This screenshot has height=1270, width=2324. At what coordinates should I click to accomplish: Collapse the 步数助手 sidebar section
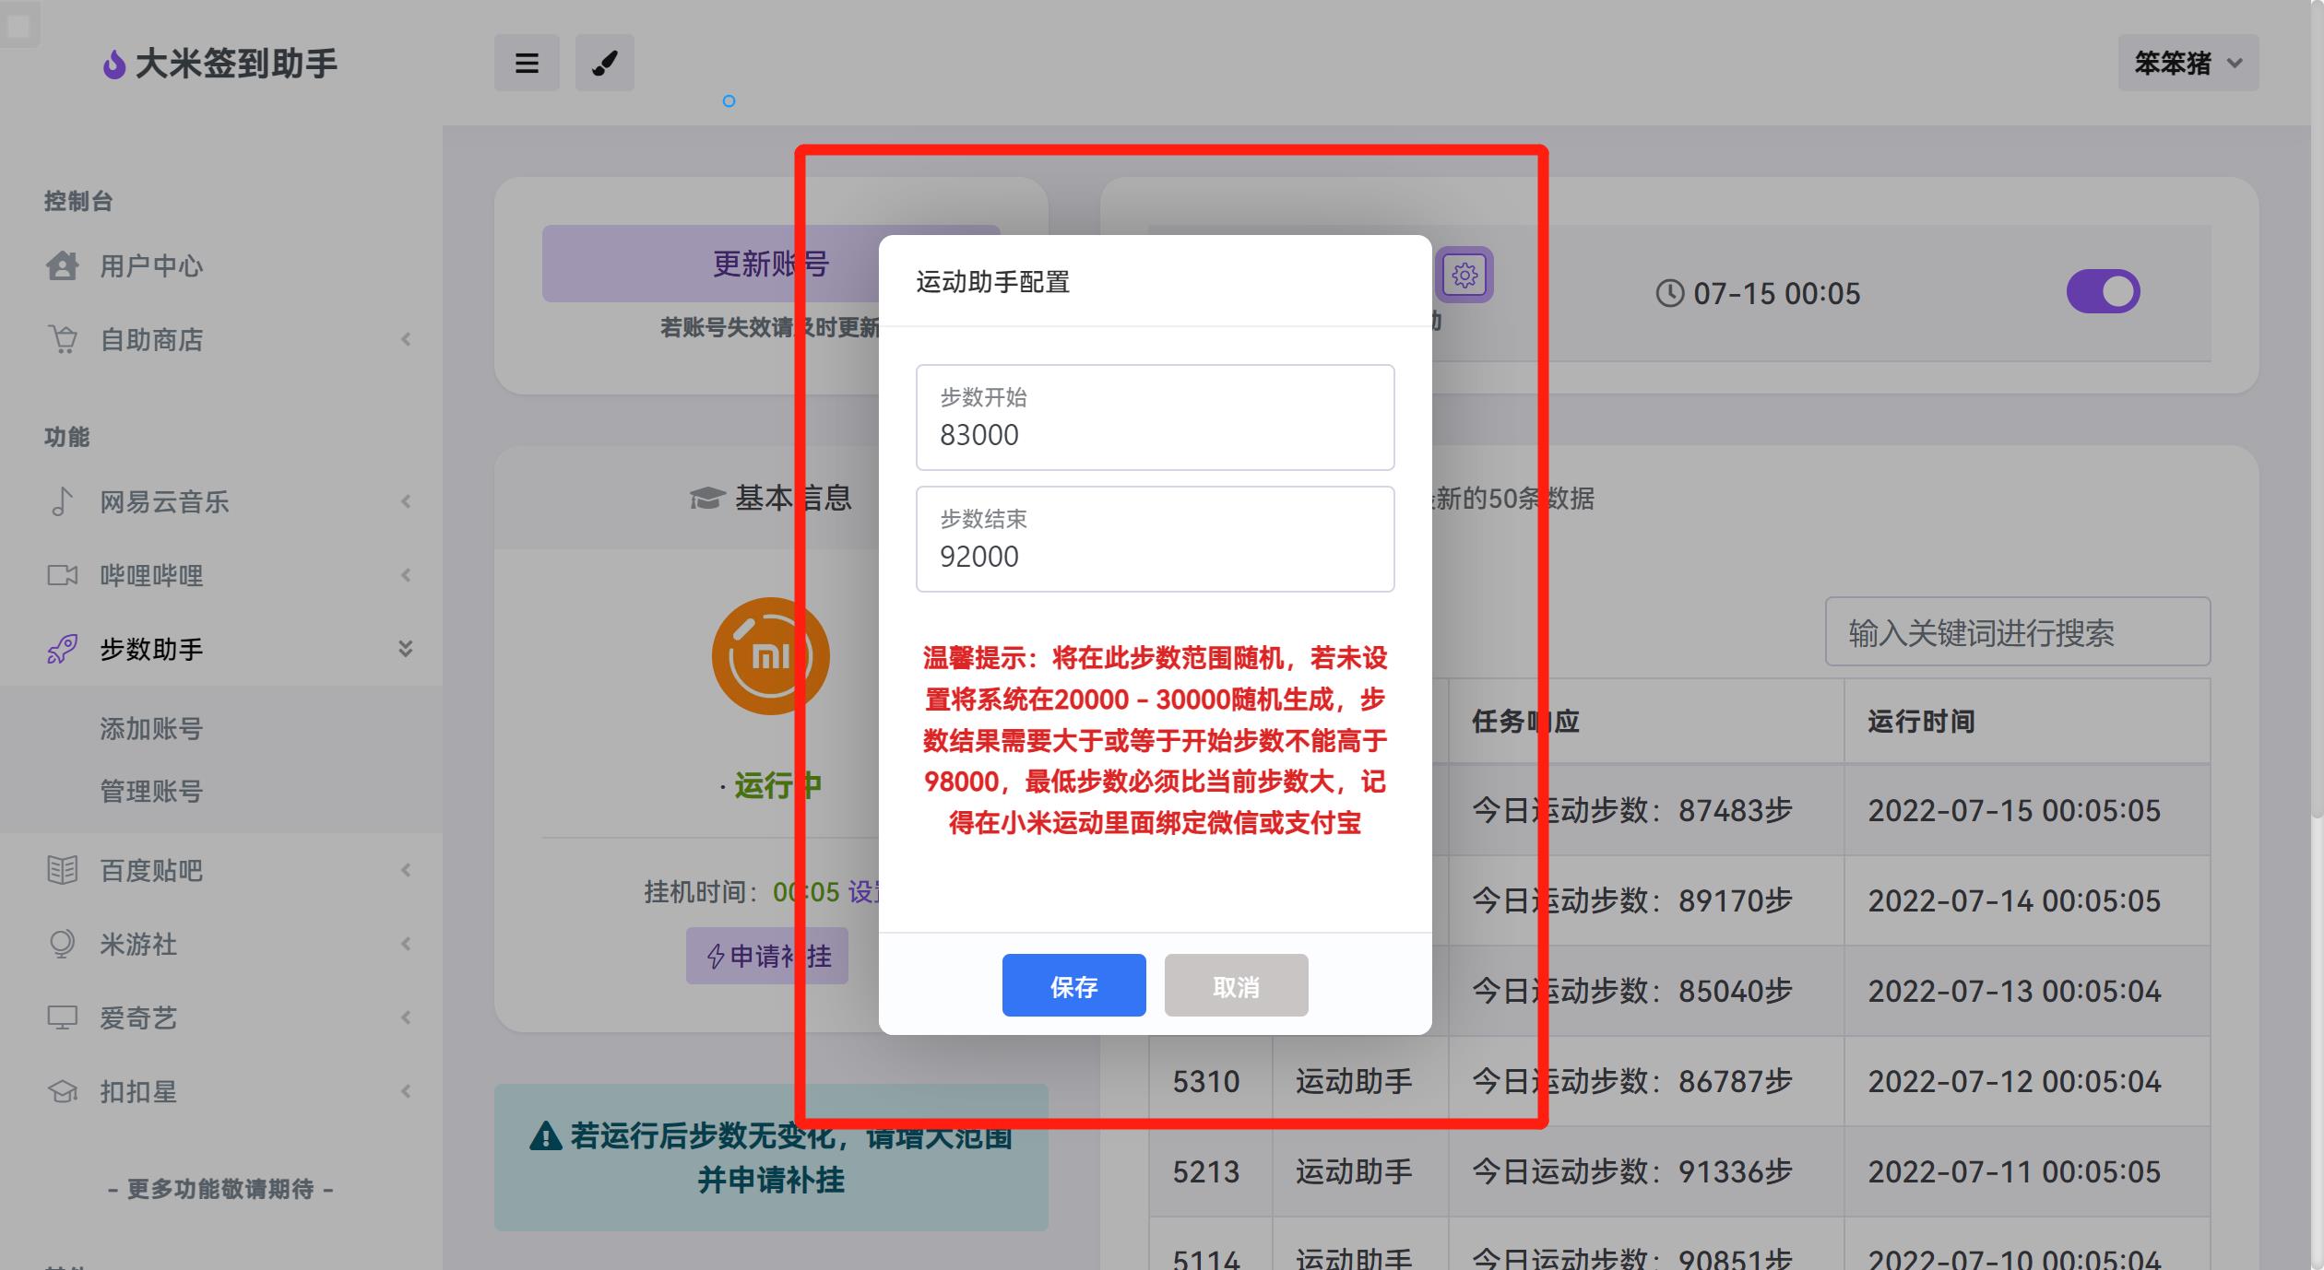pos(405,649)
